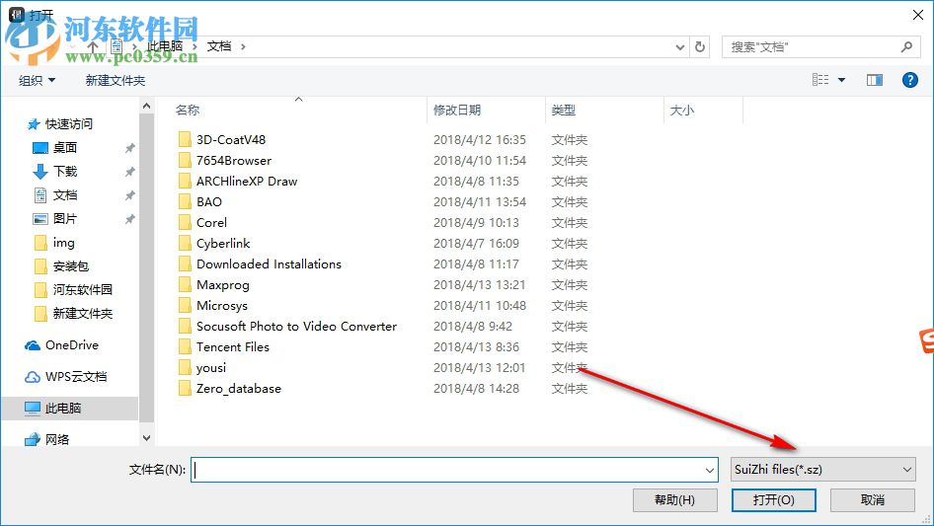
Task: Click the date 2018/4/12 16:35
Action: pos(480,140)
